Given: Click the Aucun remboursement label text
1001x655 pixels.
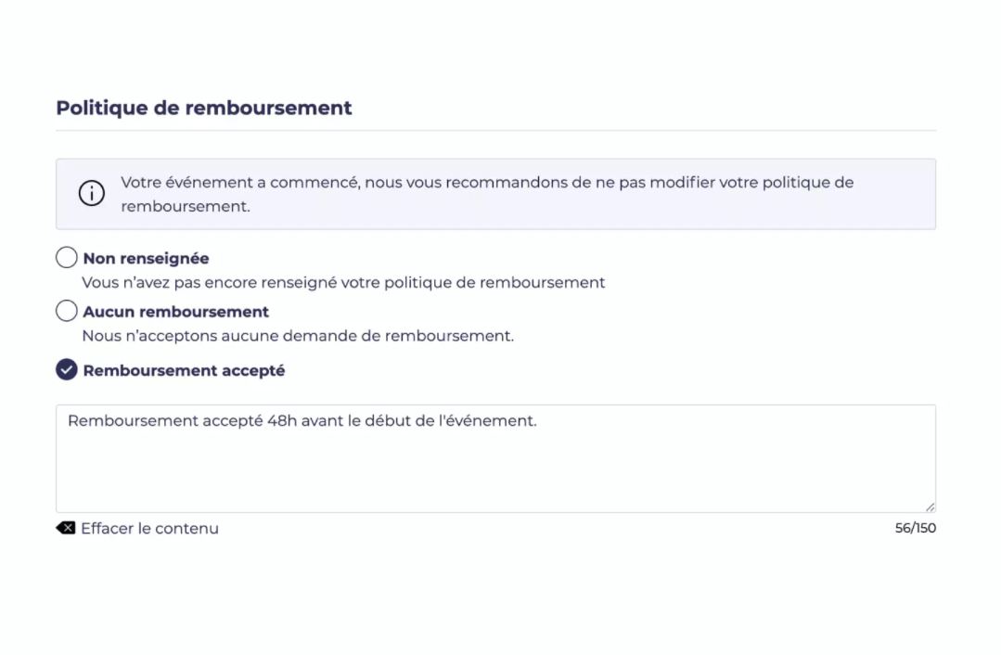Looking at the screenshot, I should tap(175, 312).
